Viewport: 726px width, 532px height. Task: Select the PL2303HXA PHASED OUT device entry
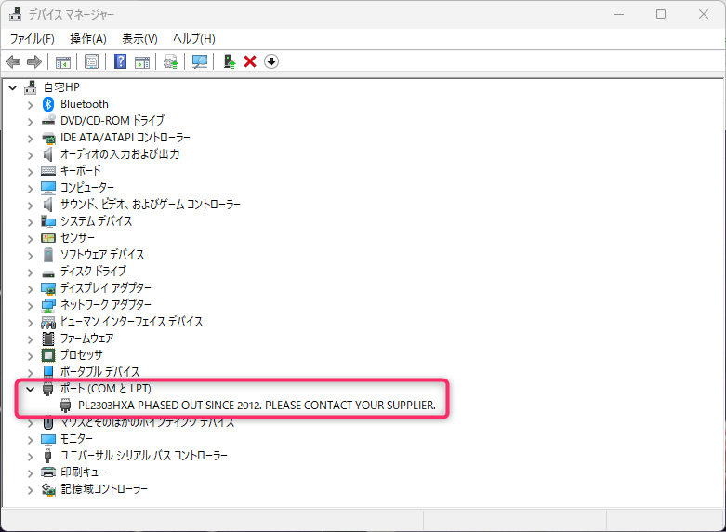point(257,406)
